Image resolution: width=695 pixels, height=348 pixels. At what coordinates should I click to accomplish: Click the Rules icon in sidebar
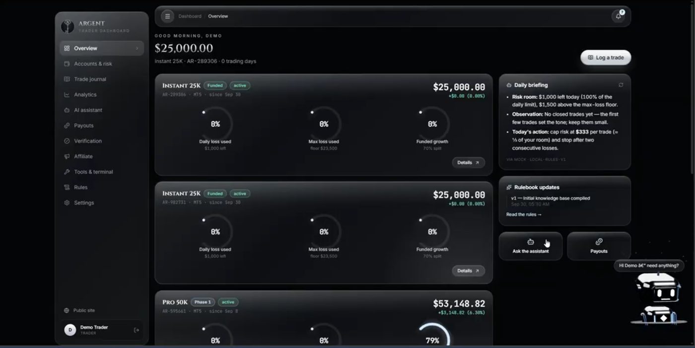coord(67,187)
